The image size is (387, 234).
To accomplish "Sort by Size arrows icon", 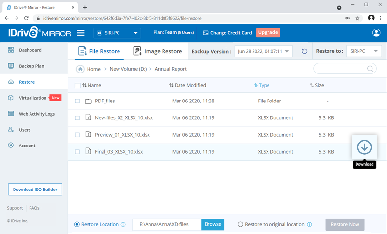I will click(x=312, y=85).
